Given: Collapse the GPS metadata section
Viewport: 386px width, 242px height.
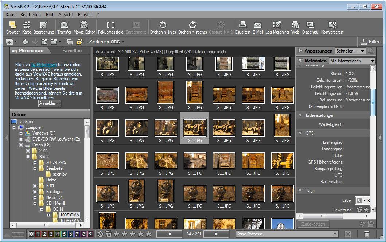Looking at the screenshot, I should (x=300, y=133).
